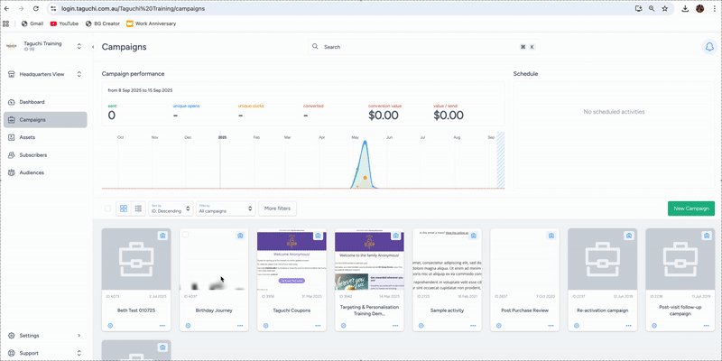Open the Sort by ID Descending dropdown
Viewport: 722px width, 361px height.
pyautogui.click(x=171, y=208)
